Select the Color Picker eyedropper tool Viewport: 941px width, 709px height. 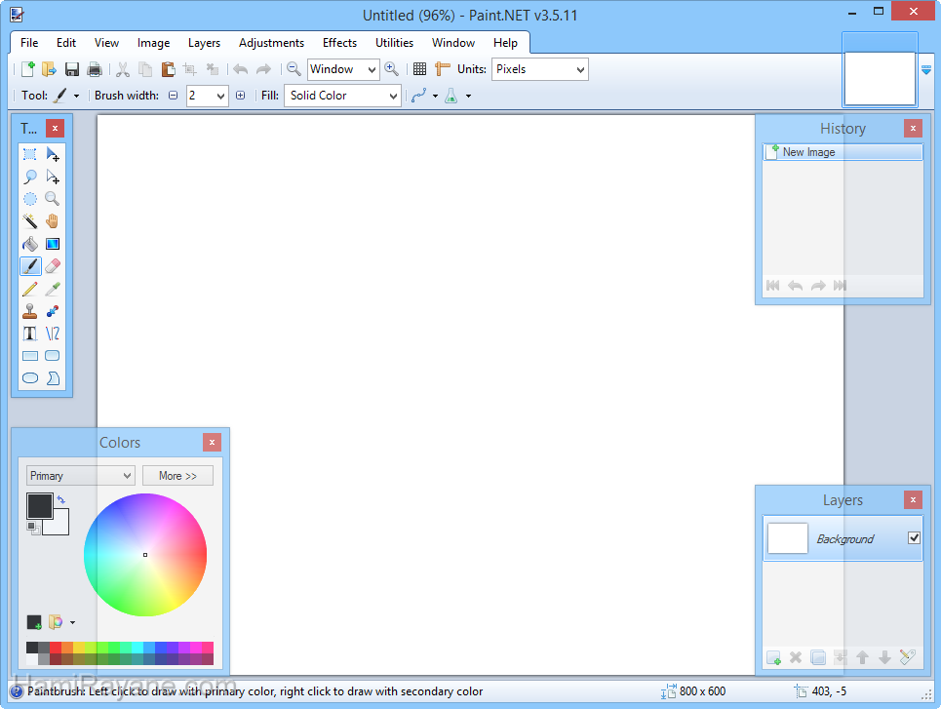[x=53, y=289]
